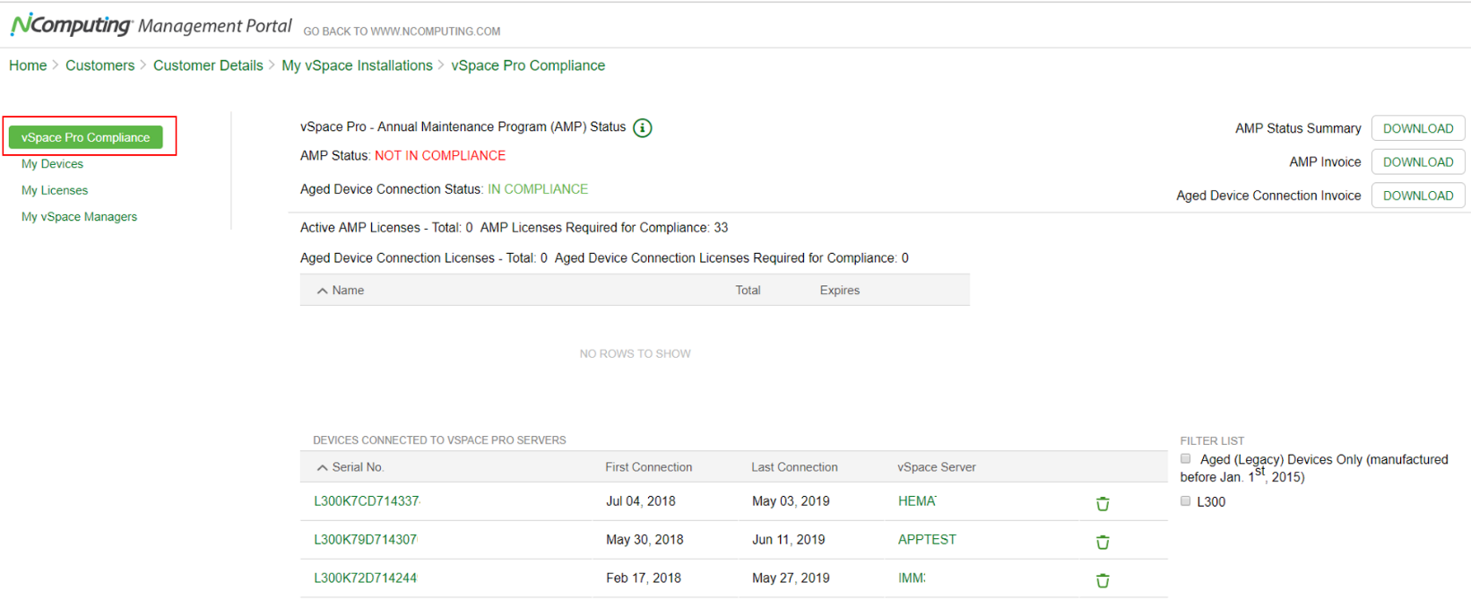
Task: Sort devices by Last Connection header
Action: tap(794, 467)
